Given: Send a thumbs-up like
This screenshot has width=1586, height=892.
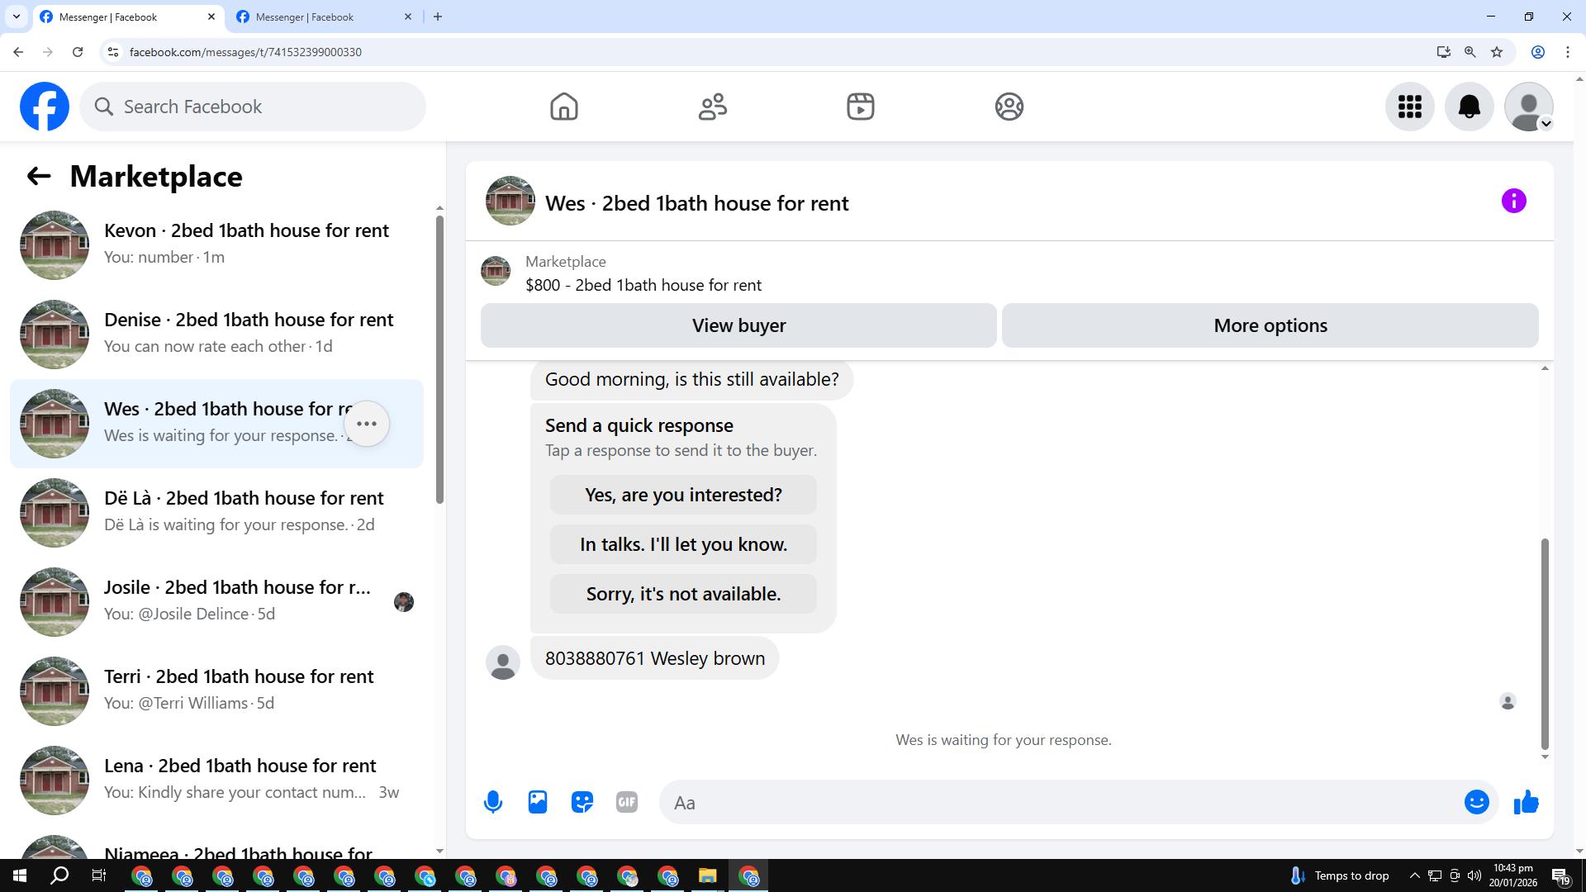Looking at the screenshot, I should [1527, 802].
